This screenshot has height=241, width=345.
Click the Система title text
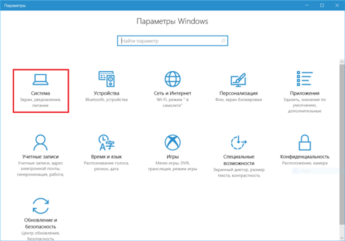(40, 93)
